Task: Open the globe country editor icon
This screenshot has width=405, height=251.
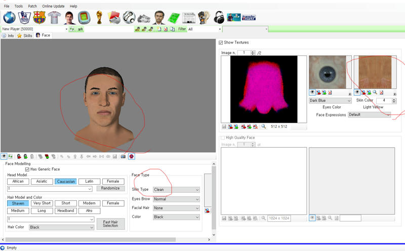Action: [x=9, y=18]
